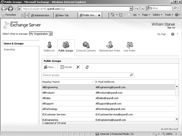
Task: Open the search provider dropdown arrow
Action: [179, 8]
